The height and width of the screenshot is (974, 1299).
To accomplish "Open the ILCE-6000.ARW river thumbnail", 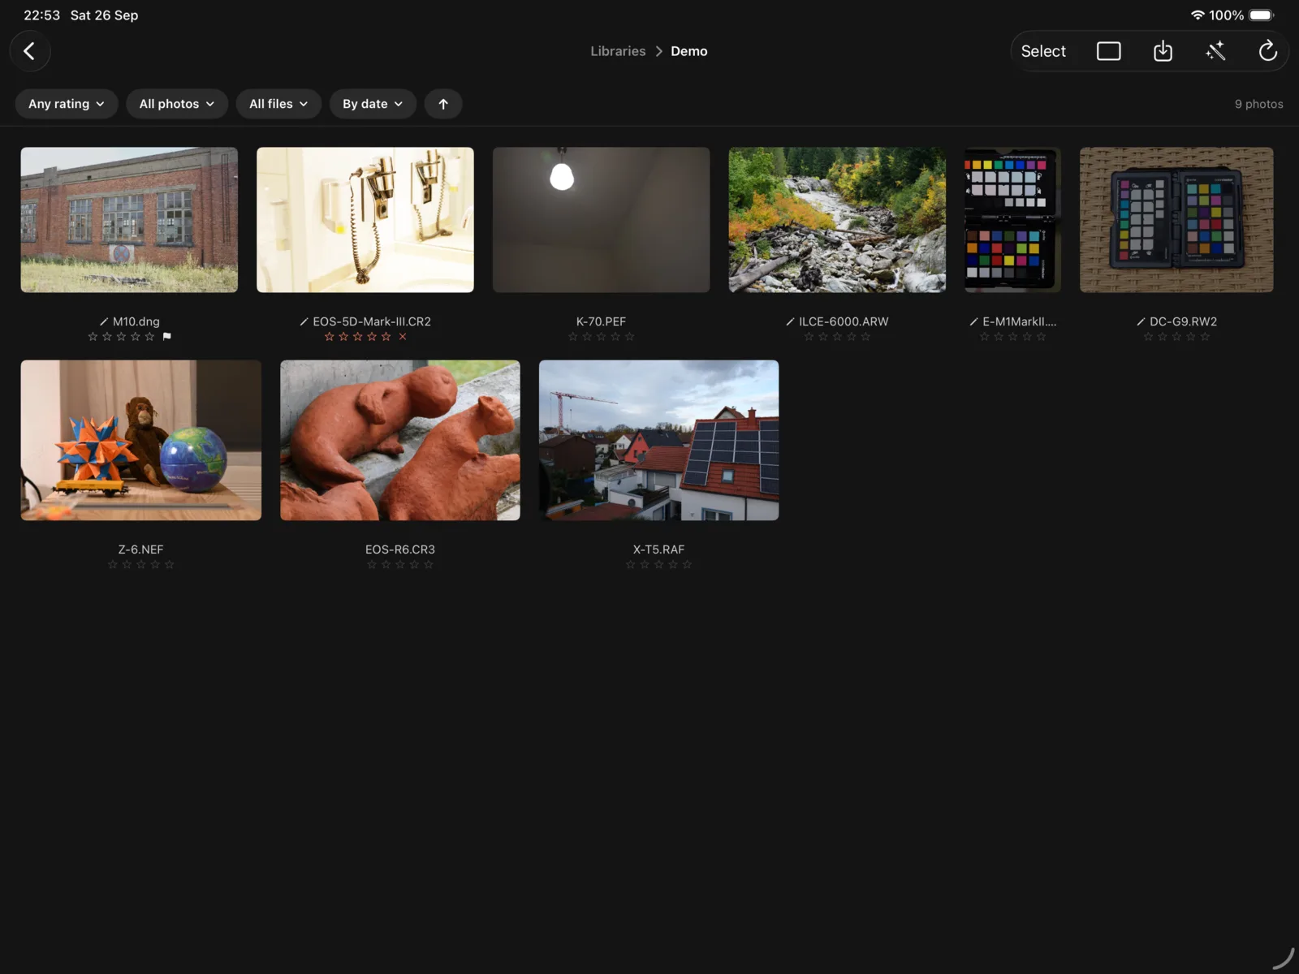I will pos(837,219).
